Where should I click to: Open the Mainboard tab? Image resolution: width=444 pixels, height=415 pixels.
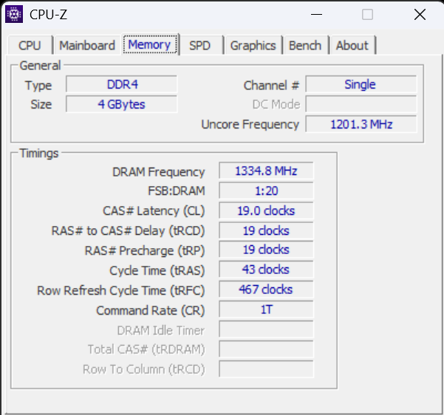87,45
